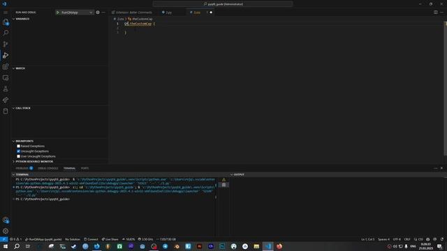Click the hamburger menu icon
The height and width of the screenshot is (251, 447).
pos(6,13)
